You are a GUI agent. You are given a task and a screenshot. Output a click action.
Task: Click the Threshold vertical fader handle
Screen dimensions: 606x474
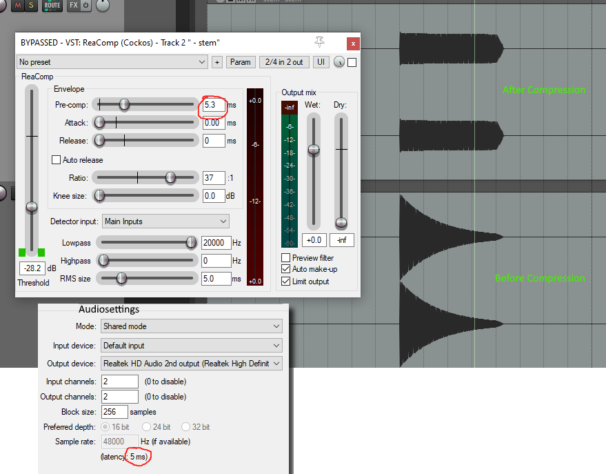point(32,207)
